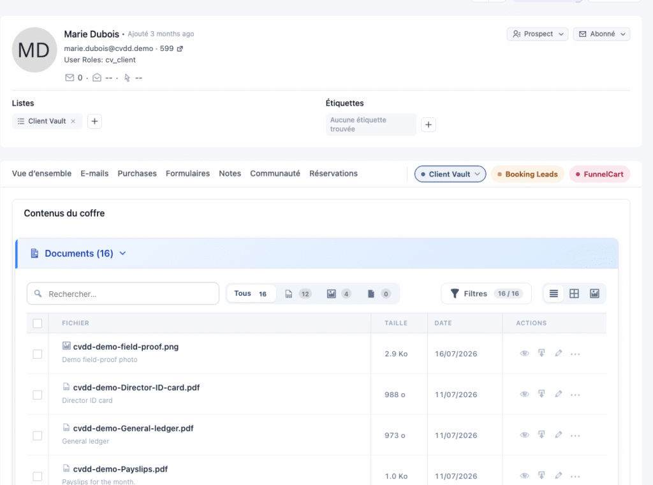Image resolution: width=653 pixels, height=485 pixels.
Task: Open the Abonné subscription dropdown
Action: (x=602, y=34)
